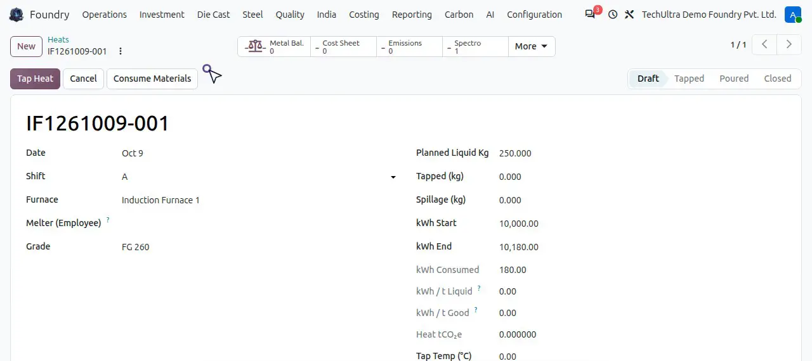Image resolution: width=812 pixels, height=361 pixels.
Task: Open the heat record actions kebab menu
Action: pyautogui.click(x=121, y=51)
